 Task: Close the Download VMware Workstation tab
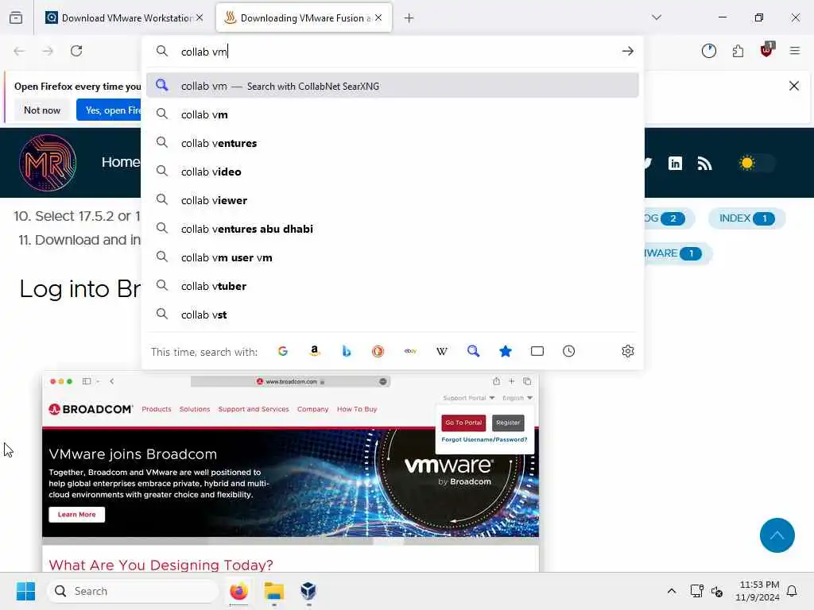(200, 17)
